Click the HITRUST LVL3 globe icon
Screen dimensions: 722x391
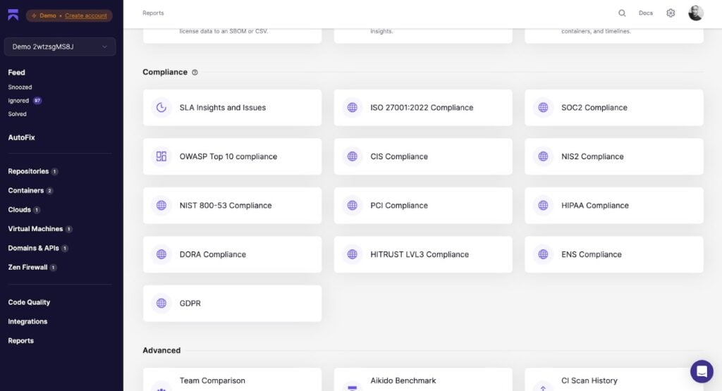tap(353, 254)
